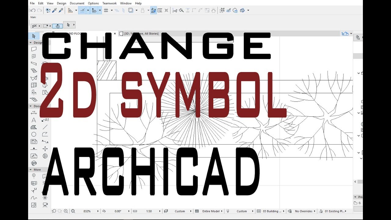Open the Snap Guides dropdown arrow

tap(88, 10)
